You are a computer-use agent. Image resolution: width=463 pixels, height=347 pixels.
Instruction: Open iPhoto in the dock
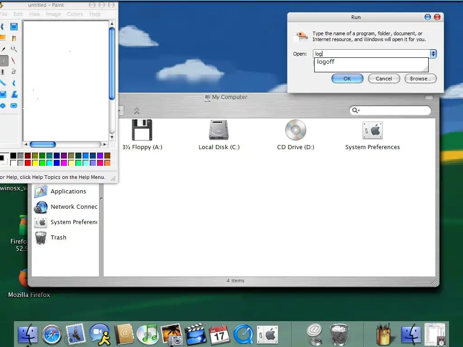pyautogui.click(x=171, y=335)
